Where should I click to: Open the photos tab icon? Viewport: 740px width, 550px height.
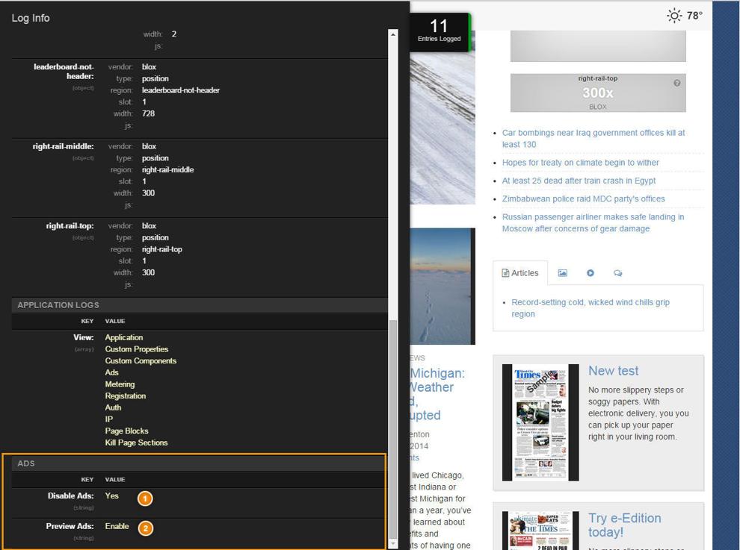562,273
